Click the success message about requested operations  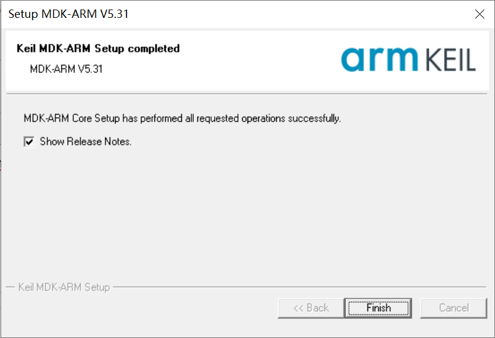[182, 119]
